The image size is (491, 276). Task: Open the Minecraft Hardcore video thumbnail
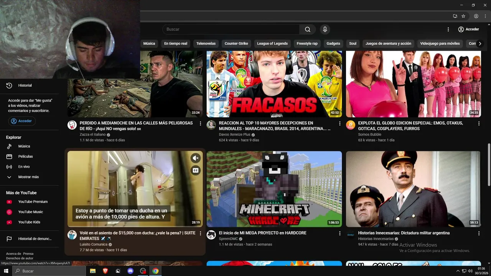click(274, 189)
